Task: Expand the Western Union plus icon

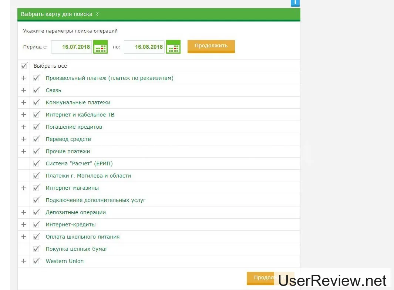Action: (x=24, y=261)
